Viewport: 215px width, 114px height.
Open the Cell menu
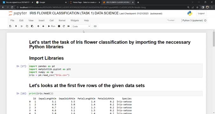(52, 20)
